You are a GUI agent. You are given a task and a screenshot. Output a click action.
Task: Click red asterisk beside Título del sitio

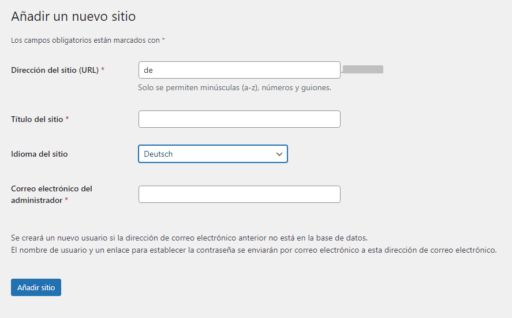tap(67, 119)
